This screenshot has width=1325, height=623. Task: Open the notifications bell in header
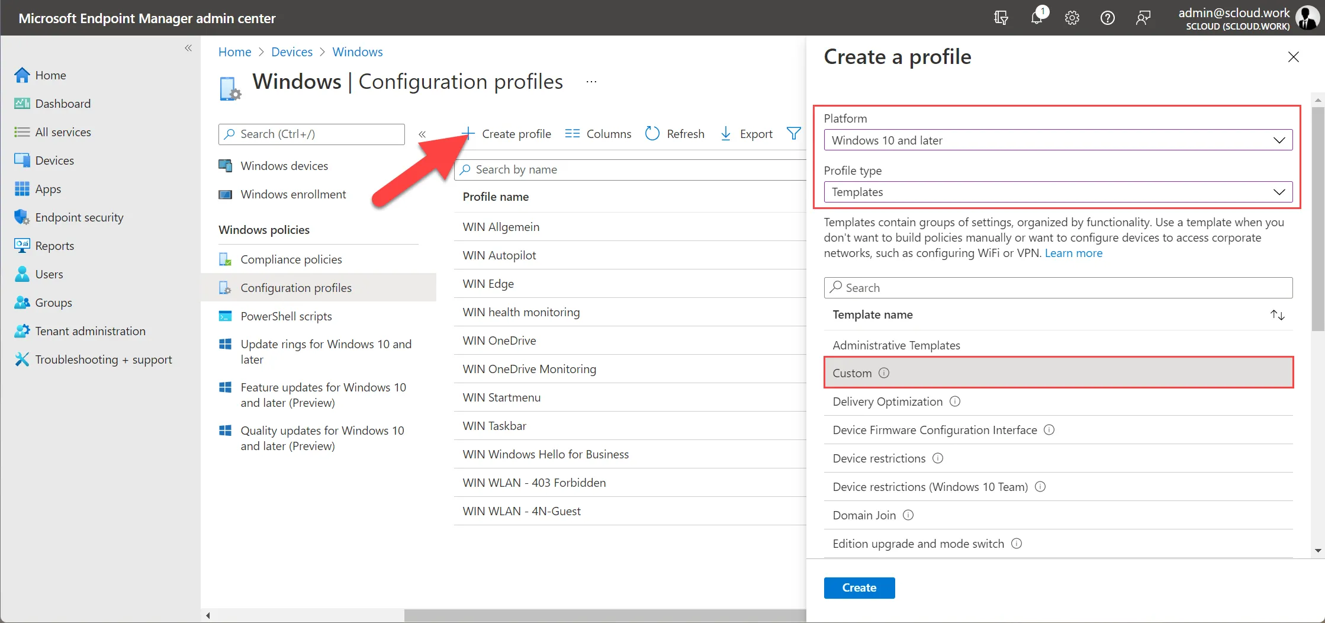pyautogui.click(x=1037, y=18)
